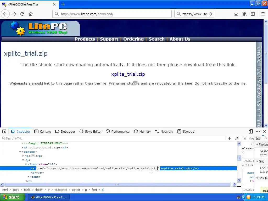Go back using the browser back arrow
268x201 pixels.
pyautogui.click(x=5, y=14)
